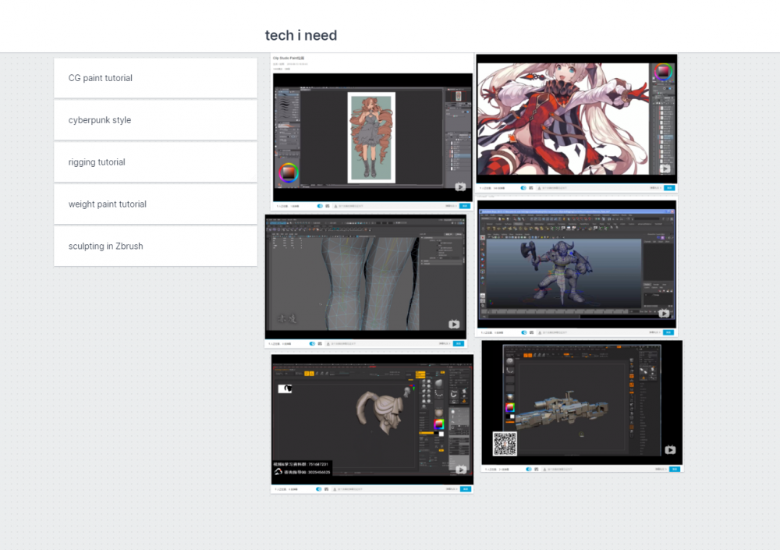Screen dimensions: 780x550
Task: Open danmaku settings icon under ZBrush gun video
Action: pos(537,470)
